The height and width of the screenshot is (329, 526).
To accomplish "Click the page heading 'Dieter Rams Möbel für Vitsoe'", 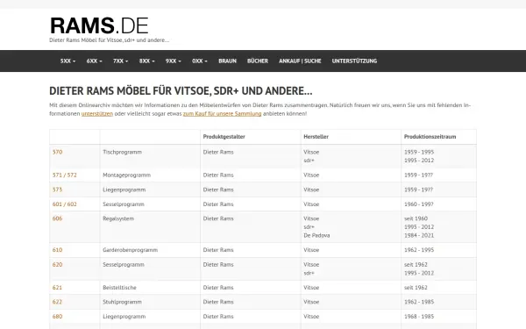I will click(181, 91).
